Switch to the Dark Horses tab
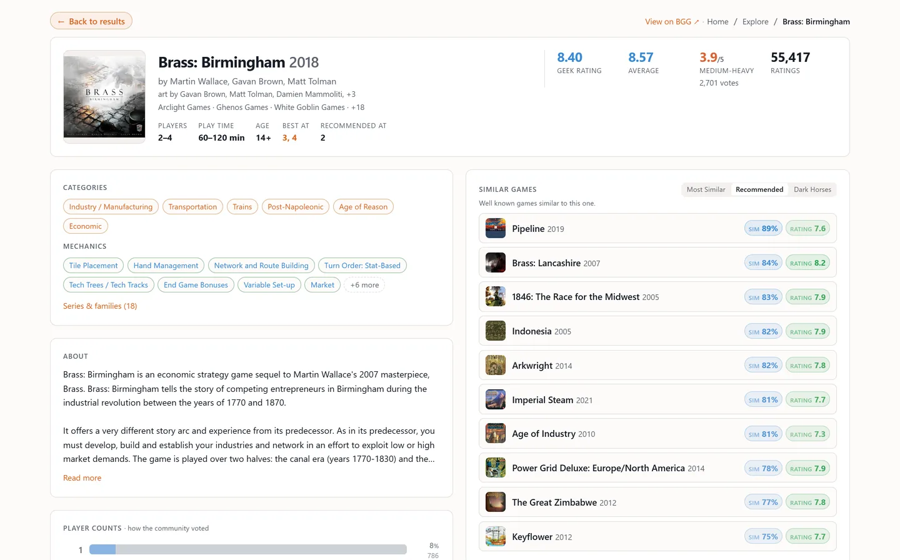 (812, 189)
